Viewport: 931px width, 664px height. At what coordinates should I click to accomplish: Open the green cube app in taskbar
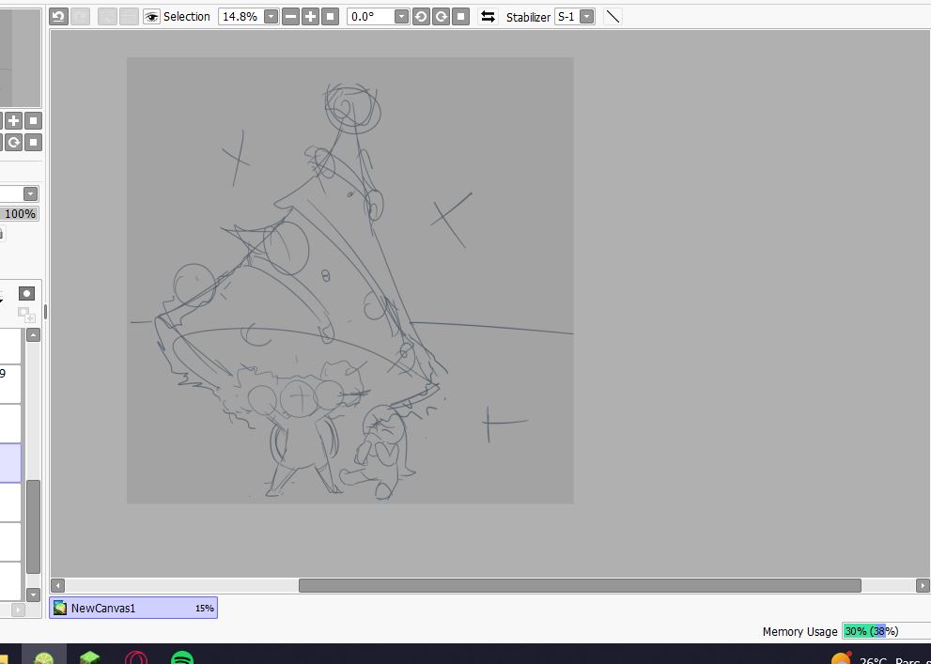click(x=89, y=657)
